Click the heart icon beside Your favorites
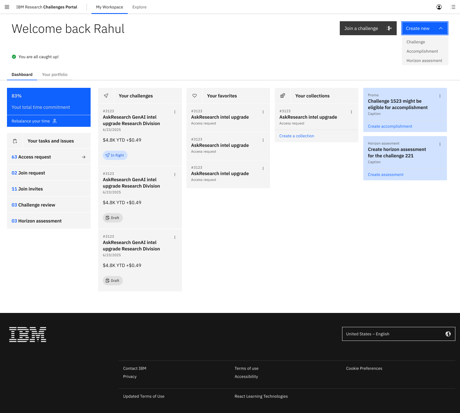Viewport: 460px width, 413px height. click(195, 96)
